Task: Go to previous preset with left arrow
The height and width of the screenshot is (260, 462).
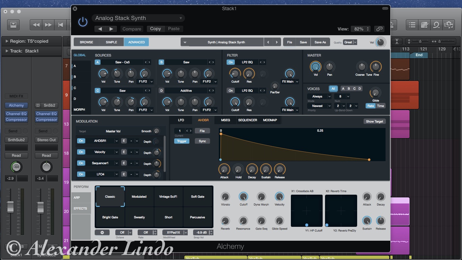Action: point(100,29)
